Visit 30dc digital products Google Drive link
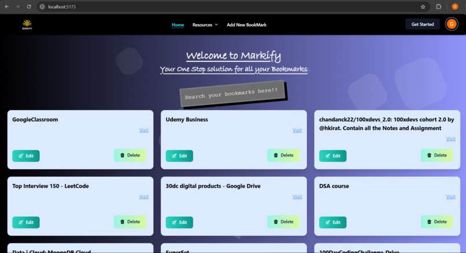Screen dimensions: 466x253 [297, 196]
